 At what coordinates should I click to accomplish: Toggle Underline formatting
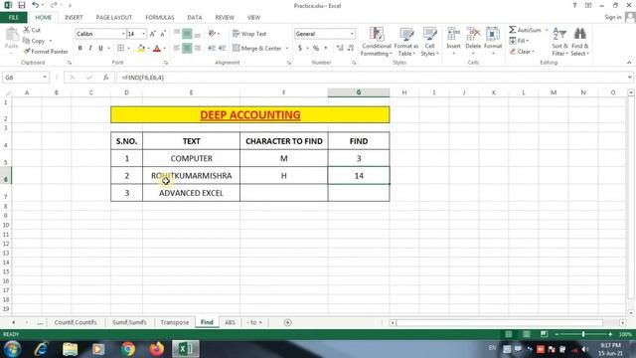pos(100,48)
